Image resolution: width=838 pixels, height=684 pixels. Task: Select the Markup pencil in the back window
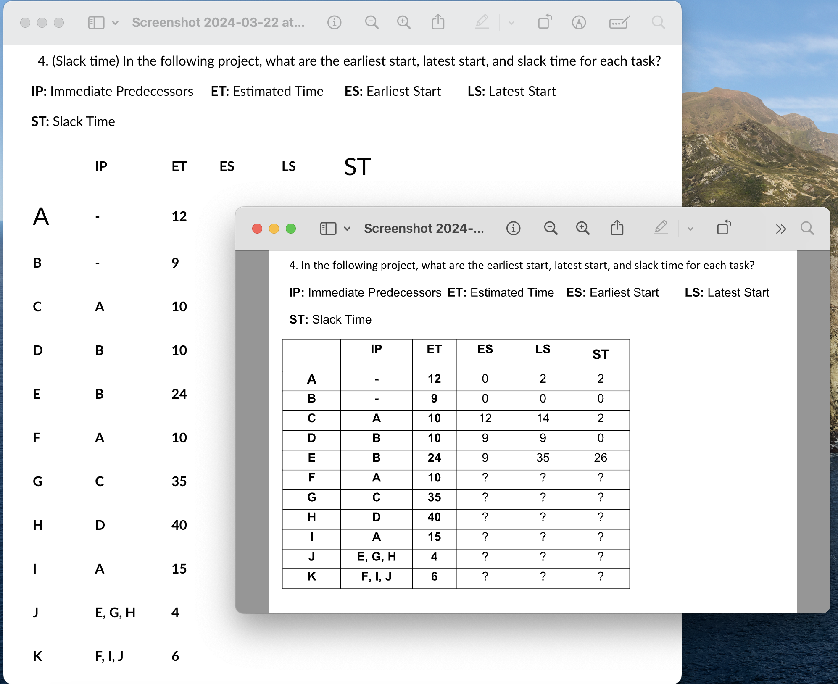482,22
